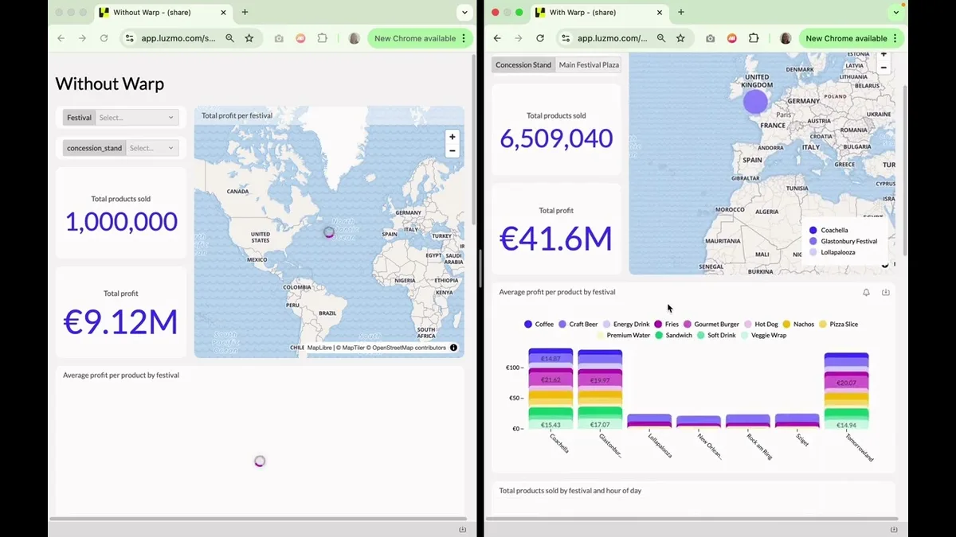Zoom out on the left Total profit map

point(453,150)
